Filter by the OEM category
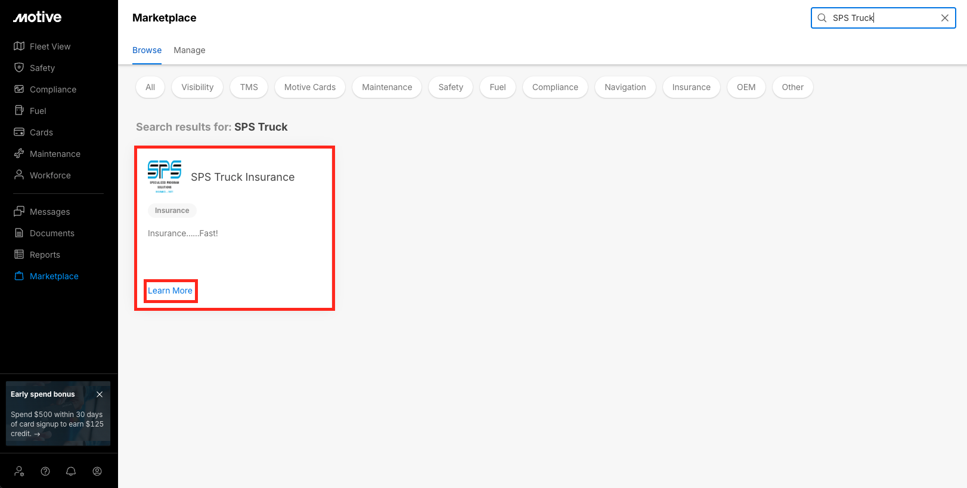This screenshot has height=488, width=967. coord(746,87)
